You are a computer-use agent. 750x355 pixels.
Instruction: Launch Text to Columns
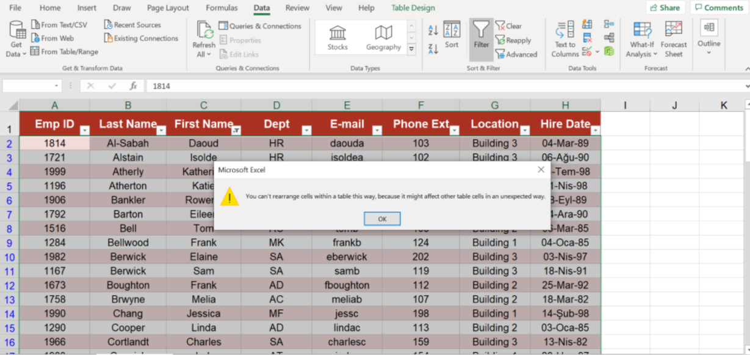pyautogui.click(x=565, y=39)
